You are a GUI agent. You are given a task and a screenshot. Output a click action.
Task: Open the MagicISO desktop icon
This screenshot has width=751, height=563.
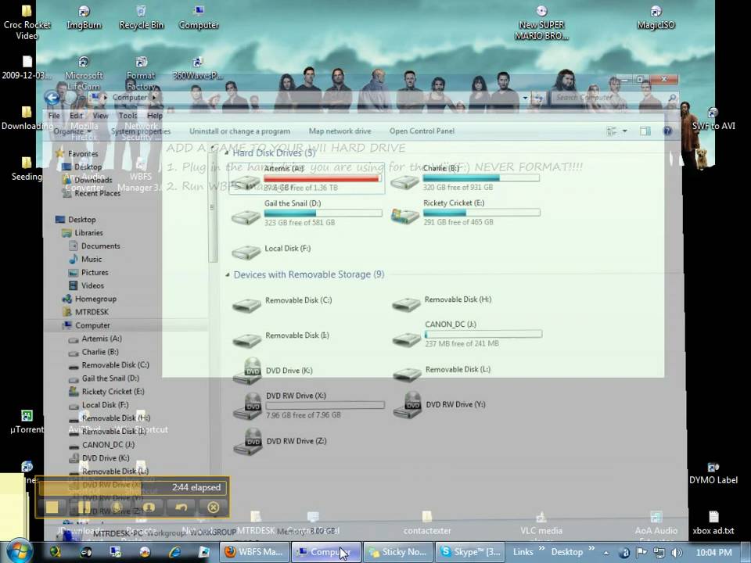(x=656, y=18)
